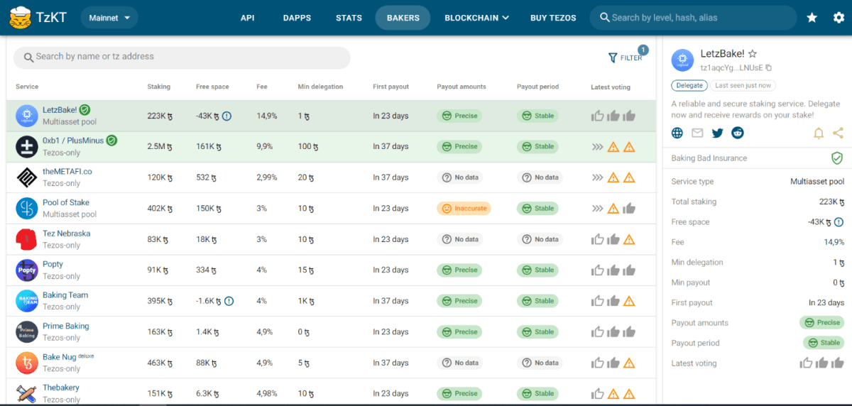
Task: Click the 0xb1 / PlusMinus logo
Action: (27, 146)
